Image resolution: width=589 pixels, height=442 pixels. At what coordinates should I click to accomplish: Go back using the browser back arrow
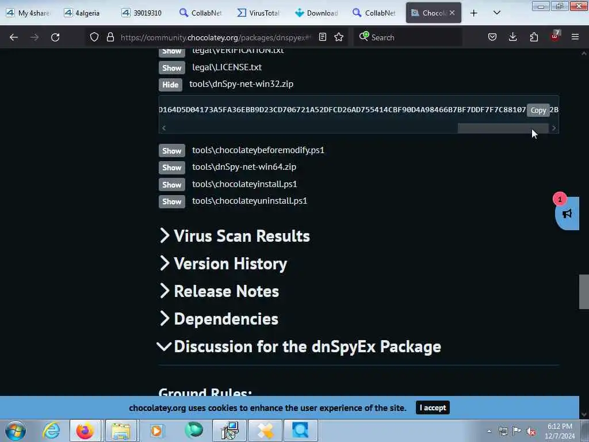click(14, 37)
